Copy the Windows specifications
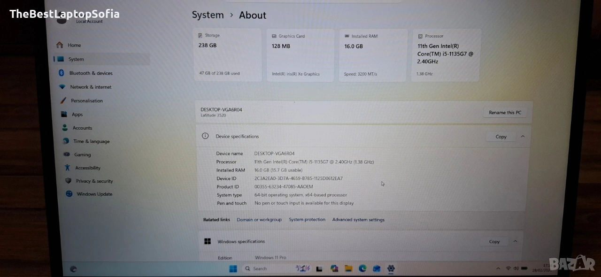This screenshot has width=601, height=277. [494, 242]
